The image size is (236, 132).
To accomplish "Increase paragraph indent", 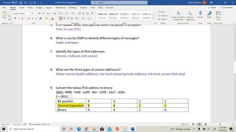I will point(83,14).
